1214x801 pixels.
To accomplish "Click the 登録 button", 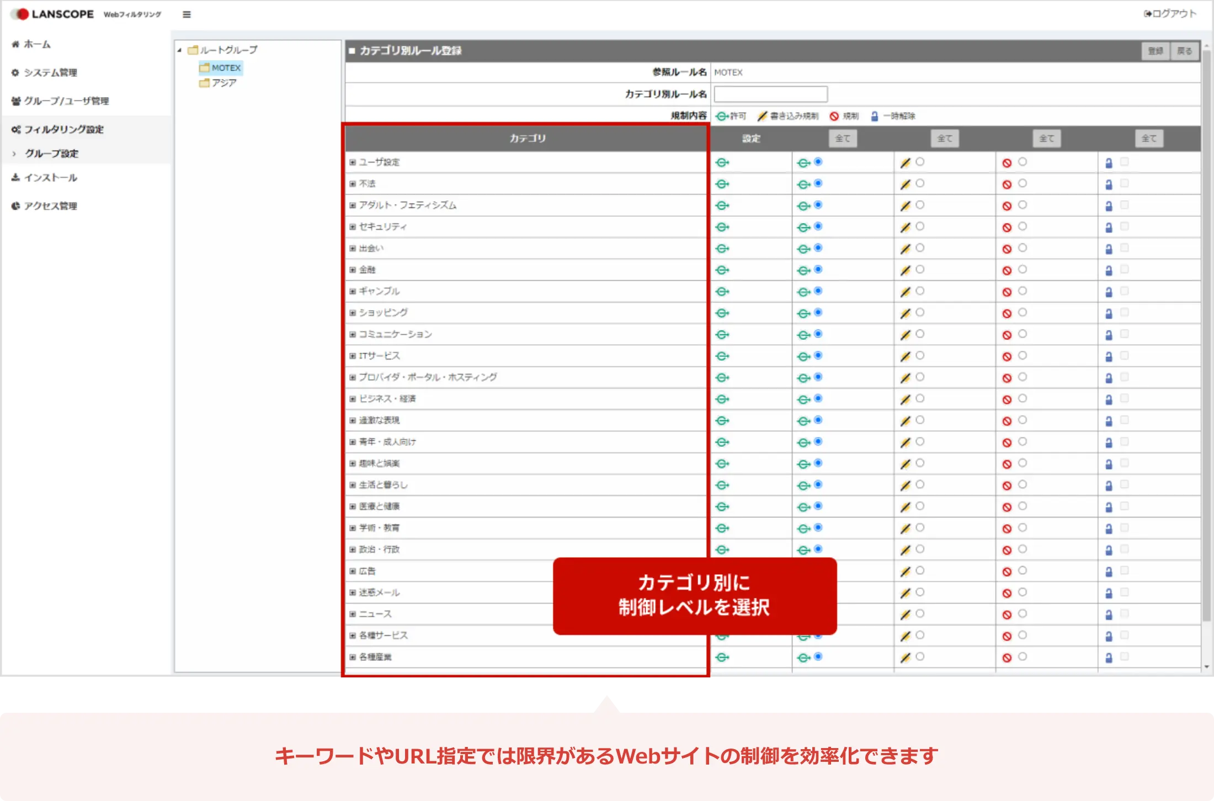I will coord(1155,51).
